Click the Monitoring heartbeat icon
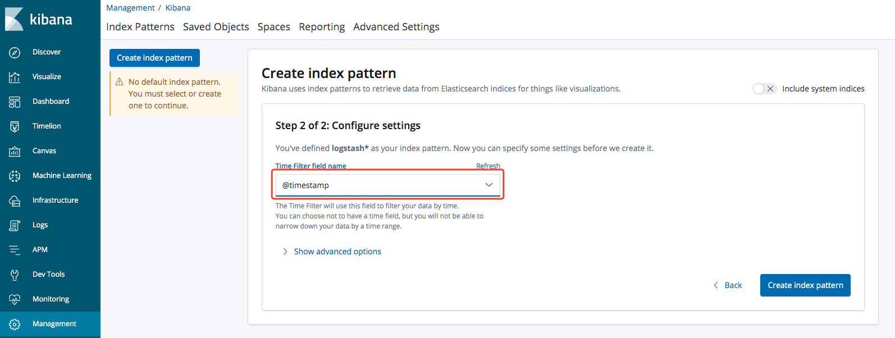The width and height of the screenshot is (895, 338). click(15, 299)
